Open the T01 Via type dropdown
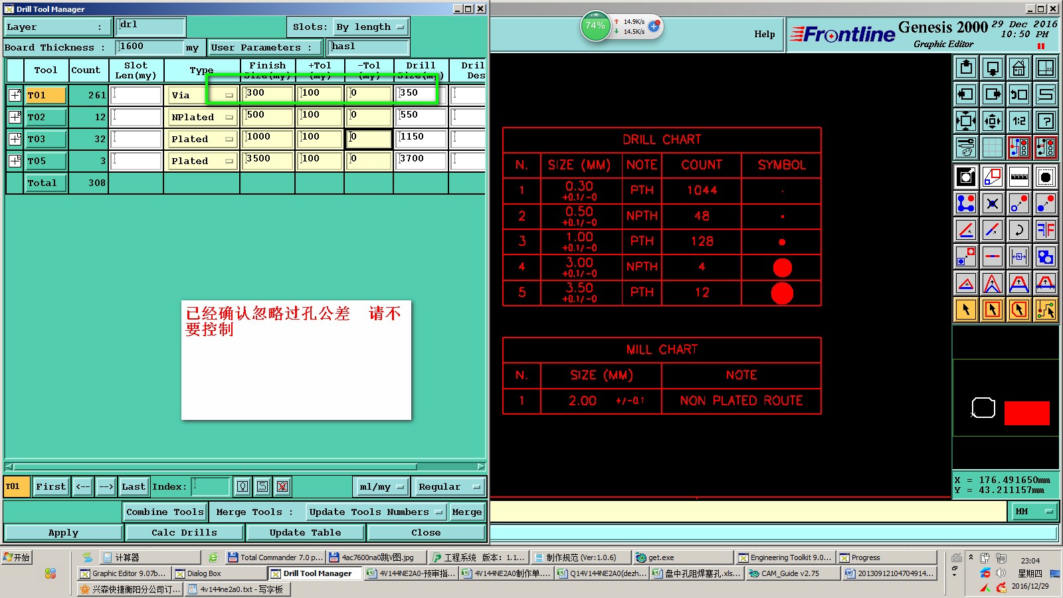The height and width of the screenshot is (598, 1063). 203,95
